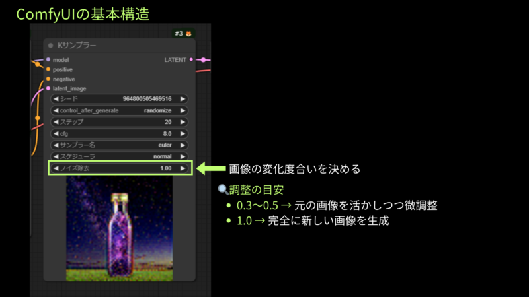Viewport: 529px width, 297px height.
Task: Click the ステップ value 20
Action: pos(168,122)
